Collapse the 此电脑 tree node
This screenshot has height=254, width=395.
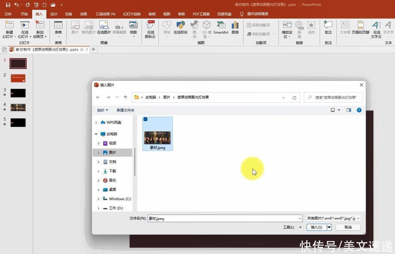tap(96, 134)
